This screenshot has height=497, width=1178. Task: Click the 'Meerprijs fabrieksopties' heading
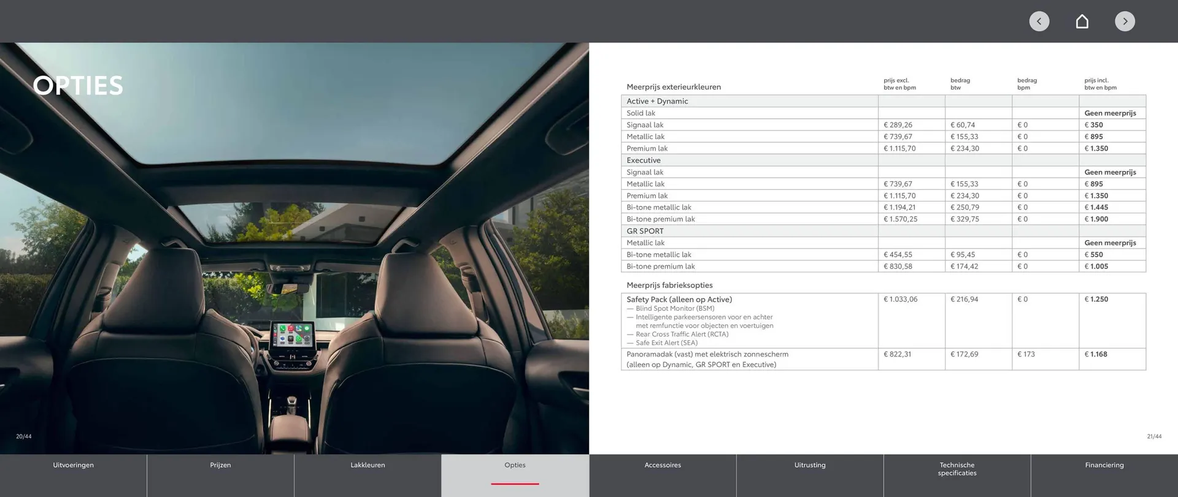coord(669,286)
